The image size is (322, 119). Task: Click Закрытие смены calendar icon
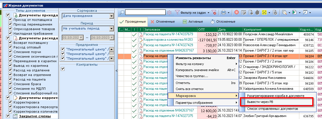[15, 116]
